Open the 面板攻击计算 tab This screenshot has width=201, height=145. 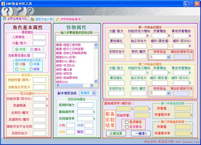tap(42, 19)
